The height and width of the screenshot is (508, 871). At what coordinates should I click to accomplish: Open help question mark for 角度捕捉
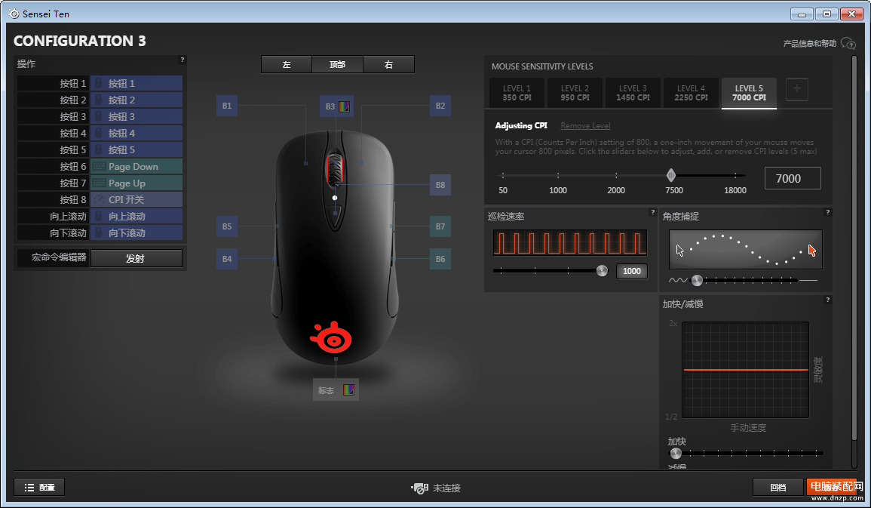point(828,212)
